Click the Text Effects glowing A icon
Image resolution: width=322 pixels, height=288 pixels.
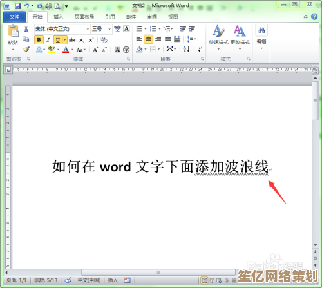click(39, 50)
